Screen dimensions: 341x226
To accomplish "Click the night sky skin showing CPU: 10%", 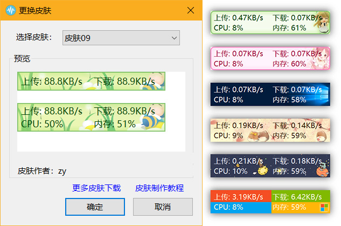I will click(270, 166).
